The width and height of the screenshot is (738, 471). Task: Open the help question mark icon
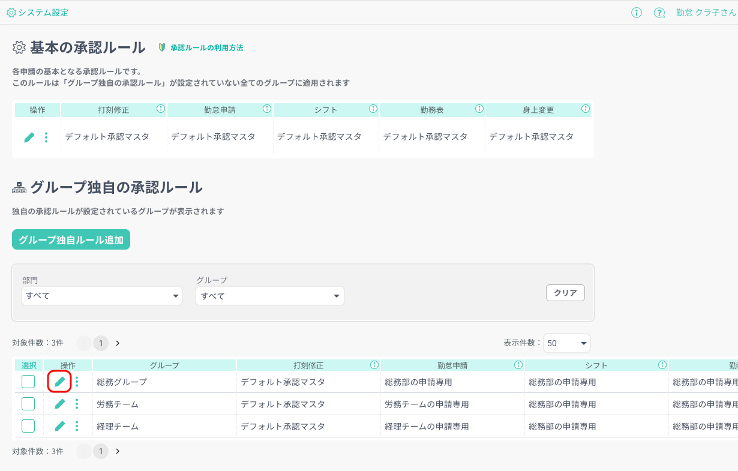click(x=659, y=13)
